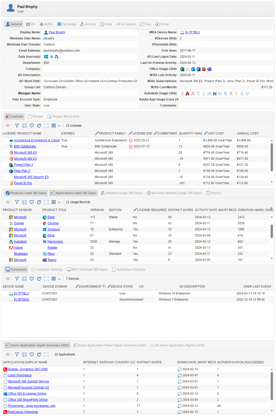The width and height of the screenshot is (276, 416).
Task: Open the hamburger menu in Licenses toolbar
Action: click(8, 126)
